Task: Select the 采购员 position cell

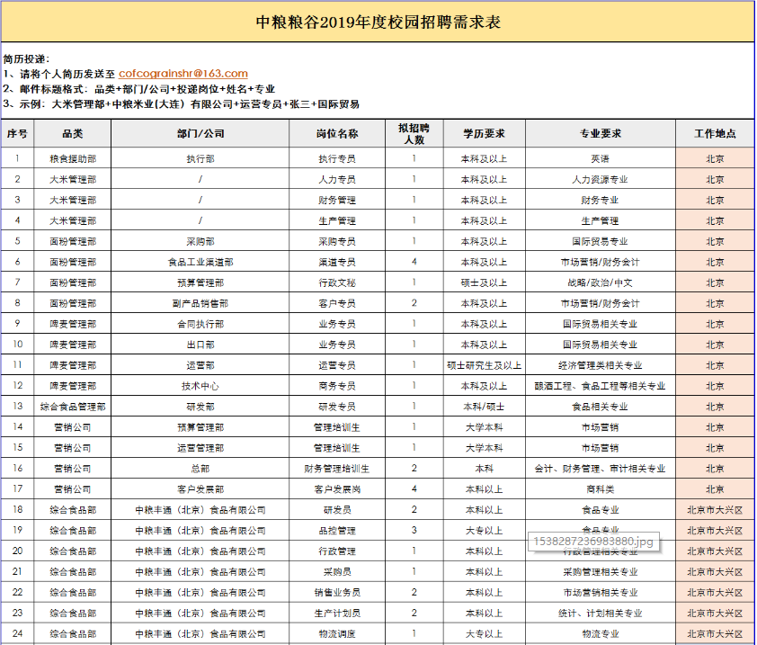Action: pyautogui.click(x=337, y=572)
